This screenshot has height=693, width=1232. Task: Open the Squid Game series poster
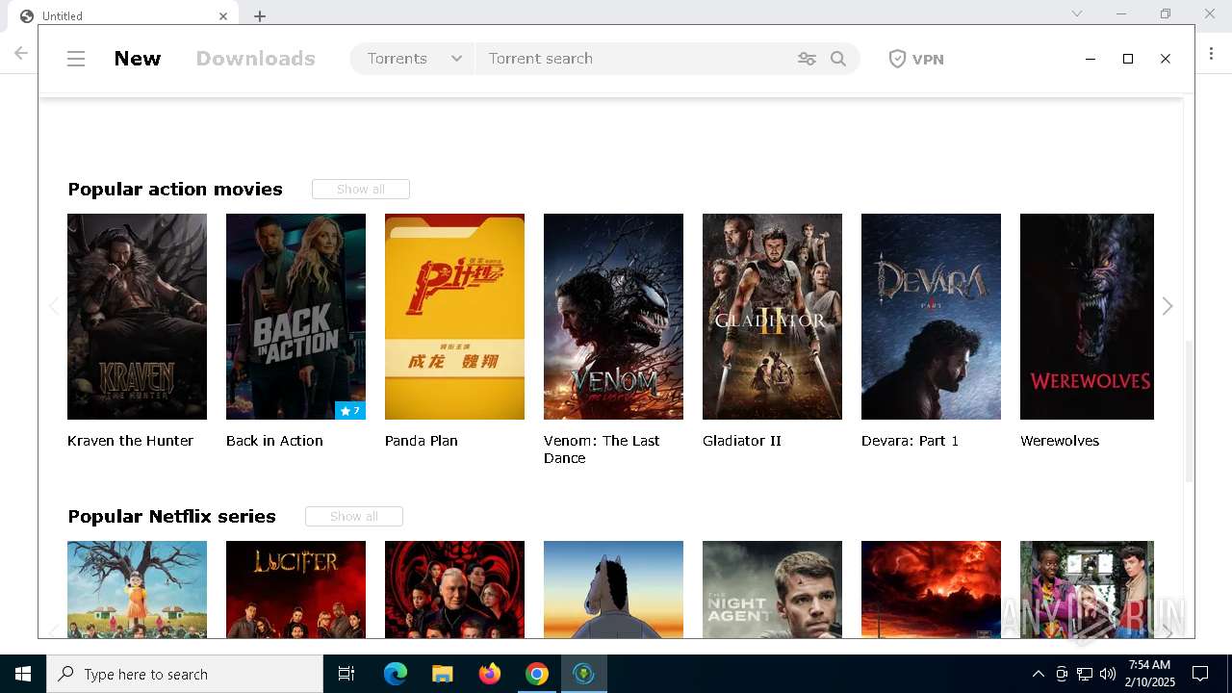click(x=137, y=589)
